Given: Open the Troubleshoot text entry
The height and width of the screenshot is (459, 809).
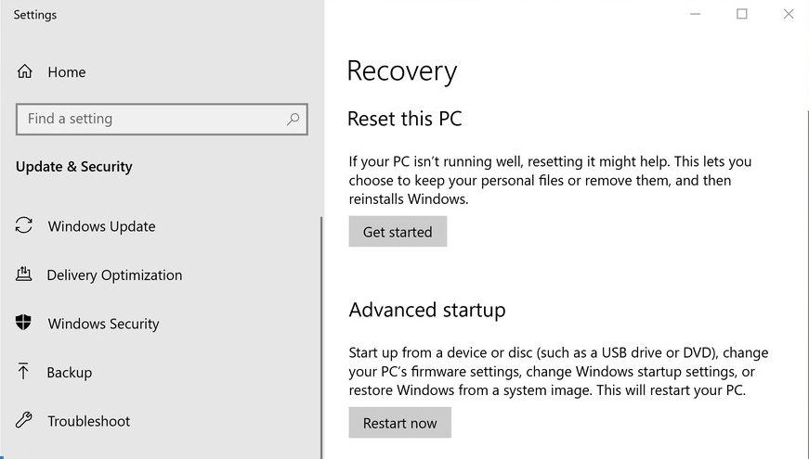Looking at the screenshot, I should click(89, 421).
